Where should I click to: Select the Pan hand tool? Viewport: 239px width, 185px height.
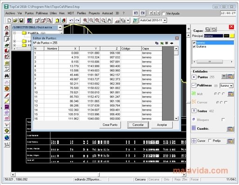[109, 20]
